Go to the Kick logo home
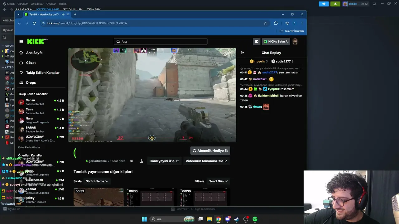Viewport: 399px width, 224px height. (37, 41)
